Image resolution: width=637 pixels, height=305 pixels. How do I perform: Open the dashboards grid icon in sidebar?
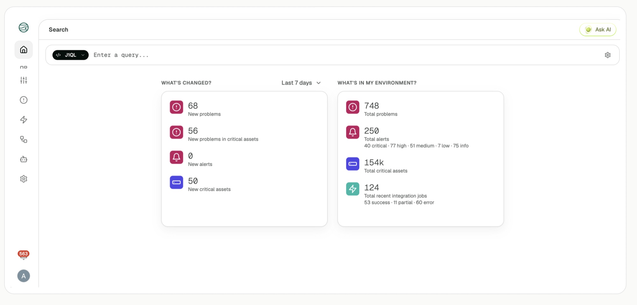[24, 67]
